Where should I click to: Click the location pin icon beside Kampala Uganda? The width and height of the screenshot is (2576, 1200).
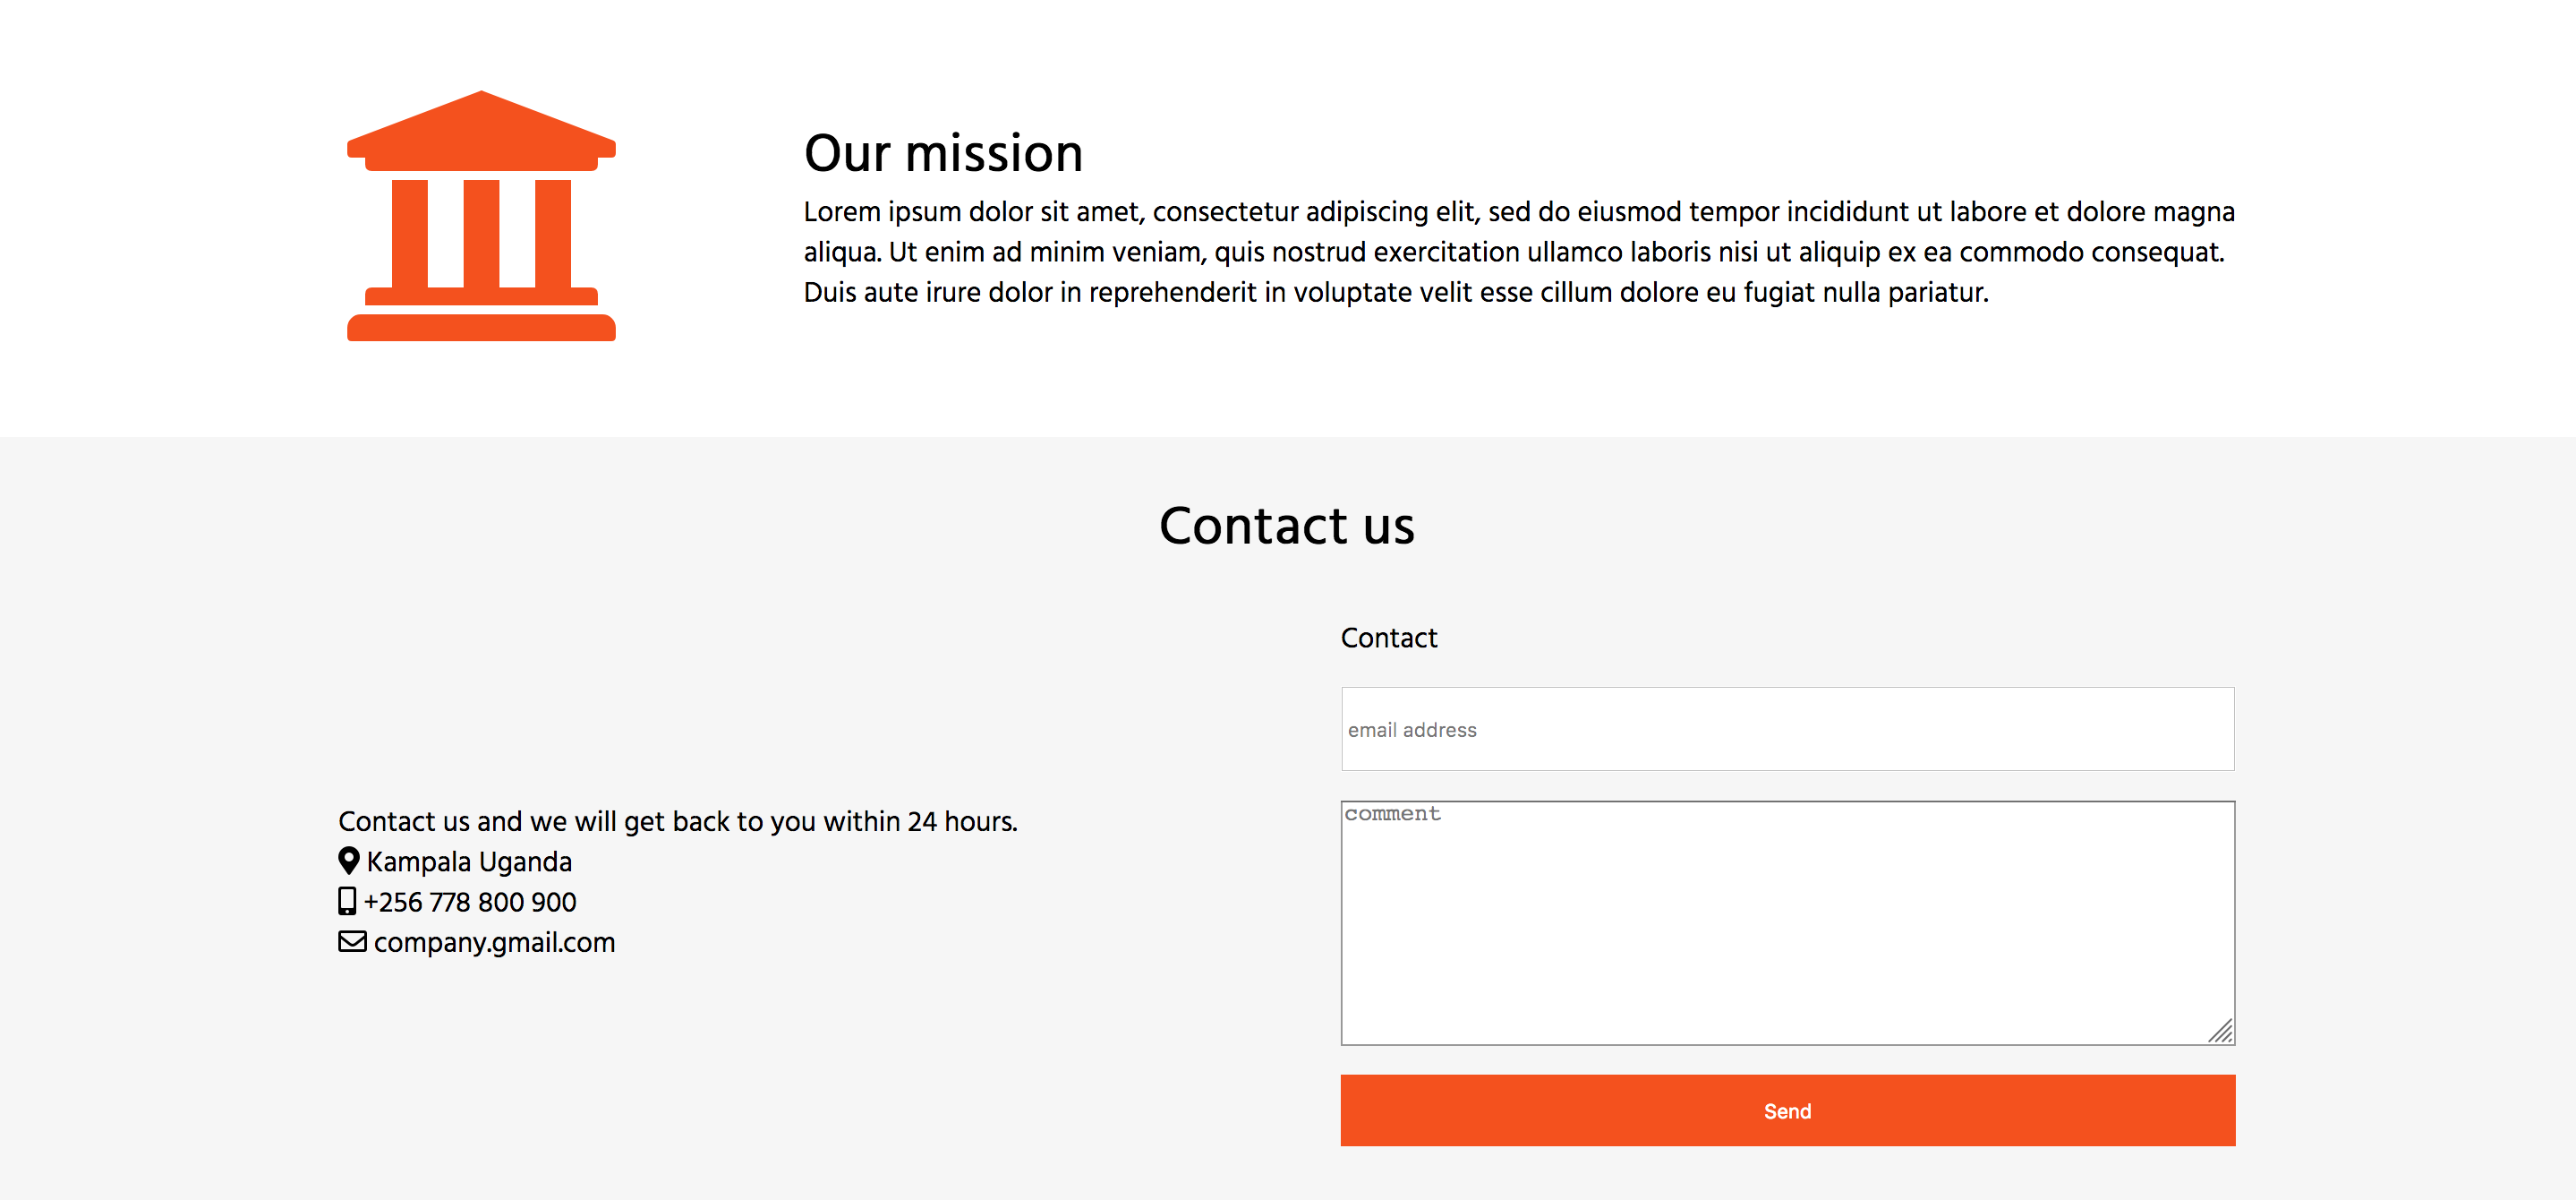[x=348, y=861]
